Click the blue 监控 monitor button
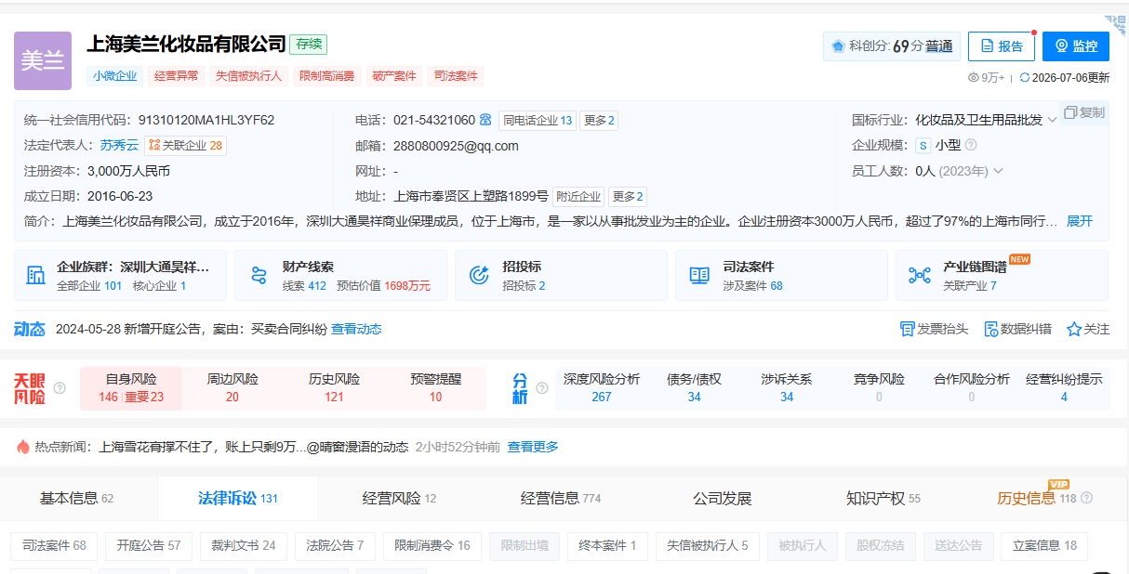The image size is (1129, 574). click(x=1076, y=46)
